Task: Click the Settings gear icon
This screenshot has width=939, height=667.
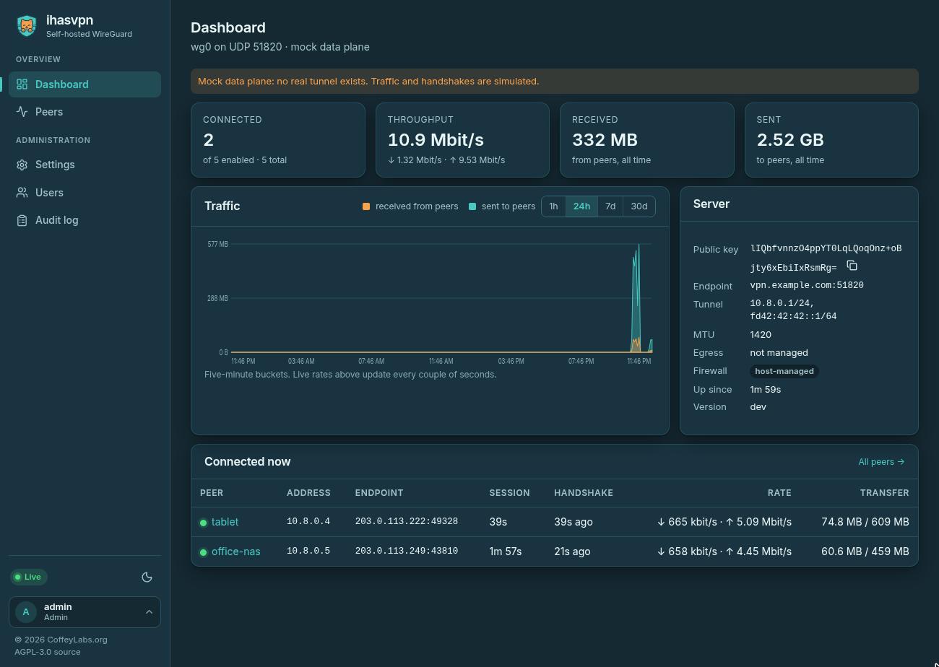Action: click(x=22, y=165)
